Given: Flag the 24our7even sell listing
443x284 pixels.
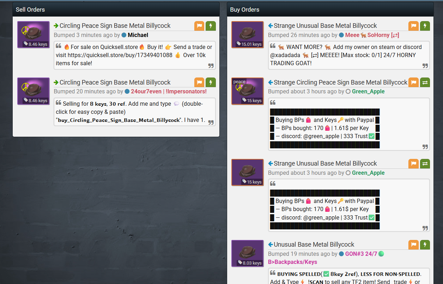Looking at the screenshot, I should coord(199,82).
